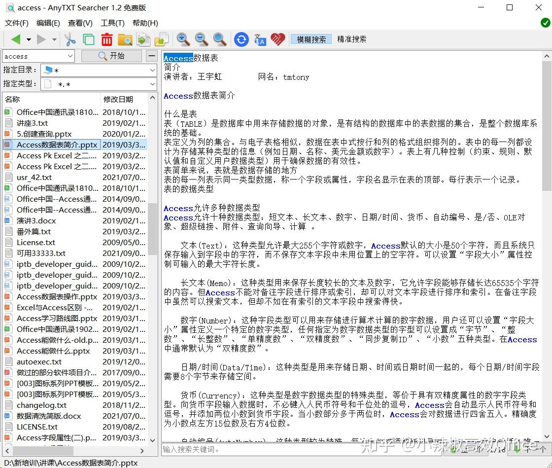This screenshot has width=552, height=468.
Task: Click the red heart donate icon
Action: coord(277,39)
